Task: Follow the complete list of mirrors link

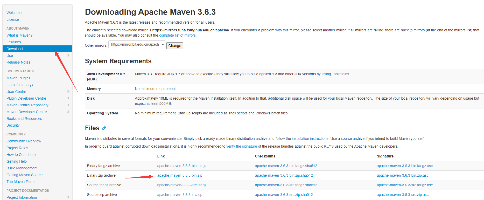Action: coord(178,35)
